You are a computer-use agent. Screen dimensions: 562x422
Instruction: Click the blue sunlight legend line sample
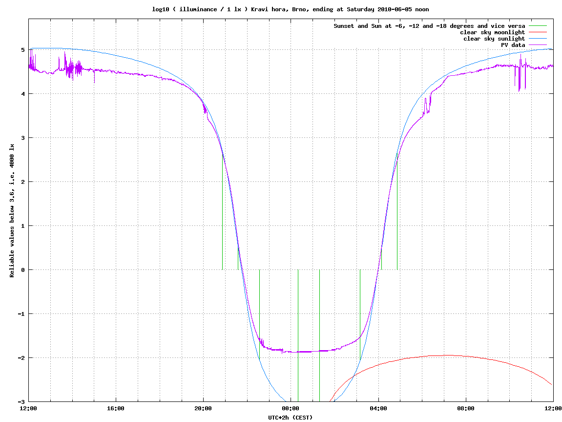pyautogui.click(x=538, y=39)
